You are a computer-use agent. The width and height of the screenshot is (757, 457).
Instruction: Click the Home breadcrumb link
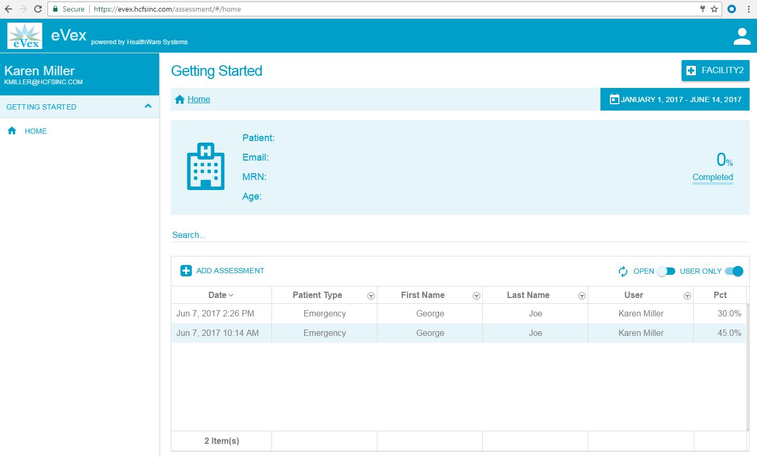[x=198, y=100]
